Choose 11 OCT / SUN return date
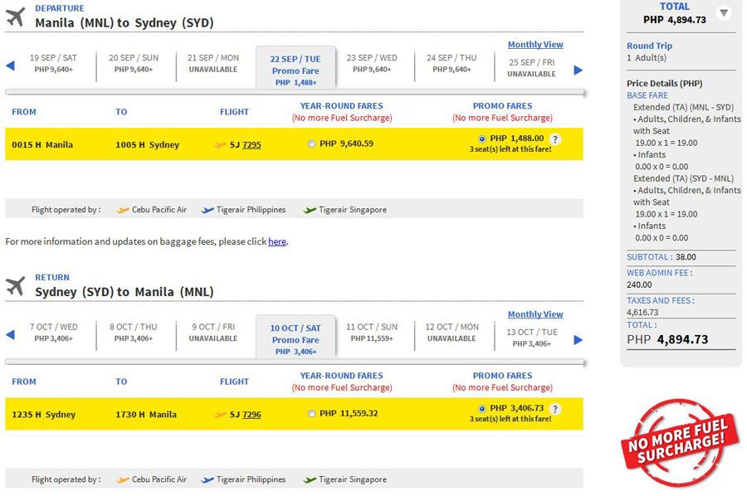 coord(372,333)
